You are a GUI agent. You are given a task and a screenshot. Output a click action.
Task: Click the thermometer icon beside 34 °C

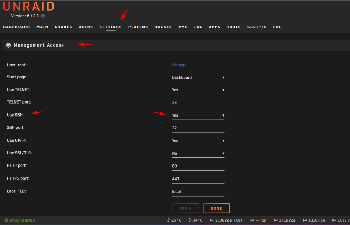click(189, 220)
